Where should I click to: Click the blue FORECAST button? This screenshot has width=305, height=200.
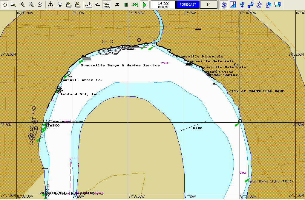(188, 5)
